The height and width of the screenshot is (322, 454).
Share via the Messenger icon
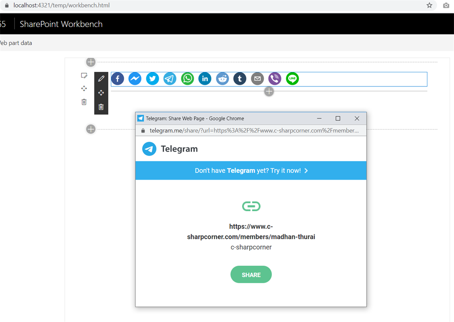point(135,79)
